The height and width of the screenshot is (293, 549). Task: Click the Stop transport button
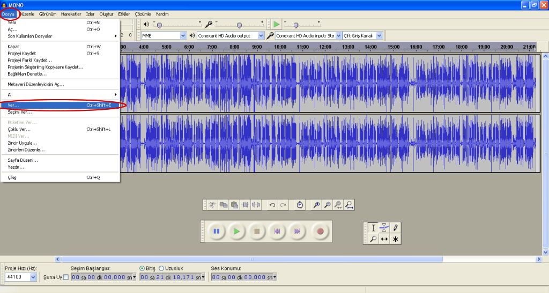click(257, 231)
